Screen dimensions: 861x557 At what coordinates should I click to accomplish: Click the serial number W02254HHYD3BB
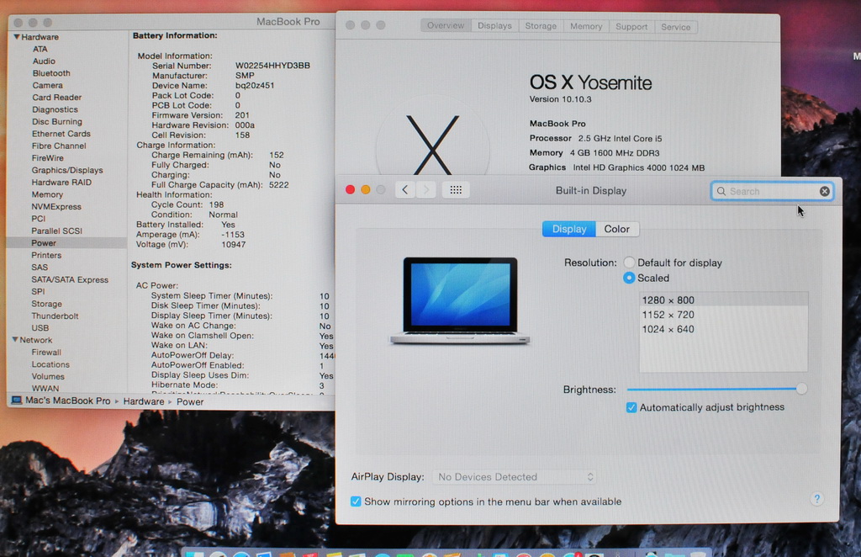coord(273,66)
